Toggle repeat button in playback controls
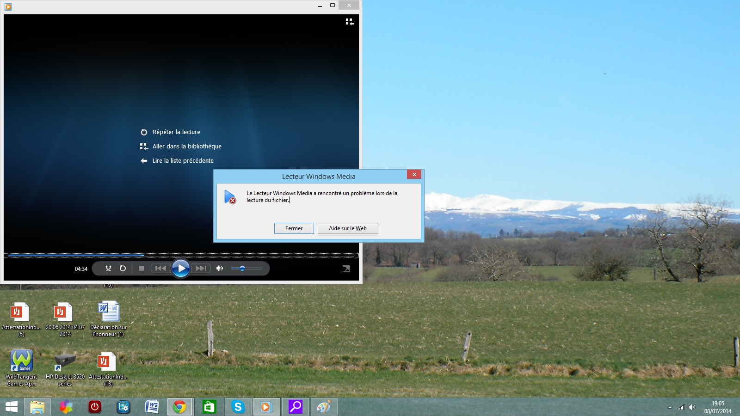The height and width of the screenshot is (416, 740). [123, 269]
